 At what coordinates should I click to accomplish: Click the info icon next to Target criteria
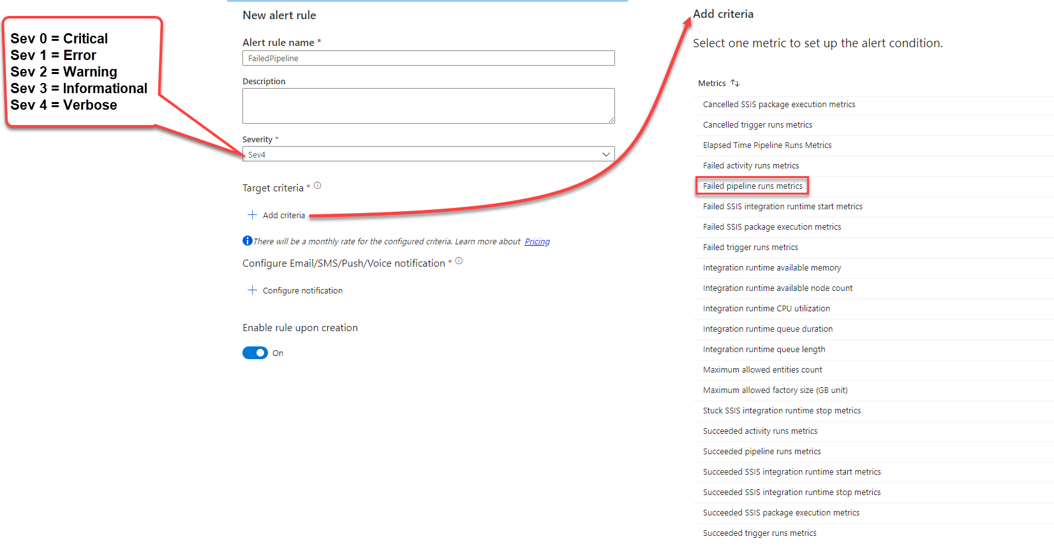pyautogui.click(x=317, y=186)
